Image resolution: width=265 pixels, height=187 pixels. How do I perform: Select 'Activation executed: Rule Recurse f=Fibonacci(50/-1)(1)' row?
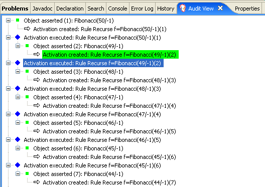92,38
